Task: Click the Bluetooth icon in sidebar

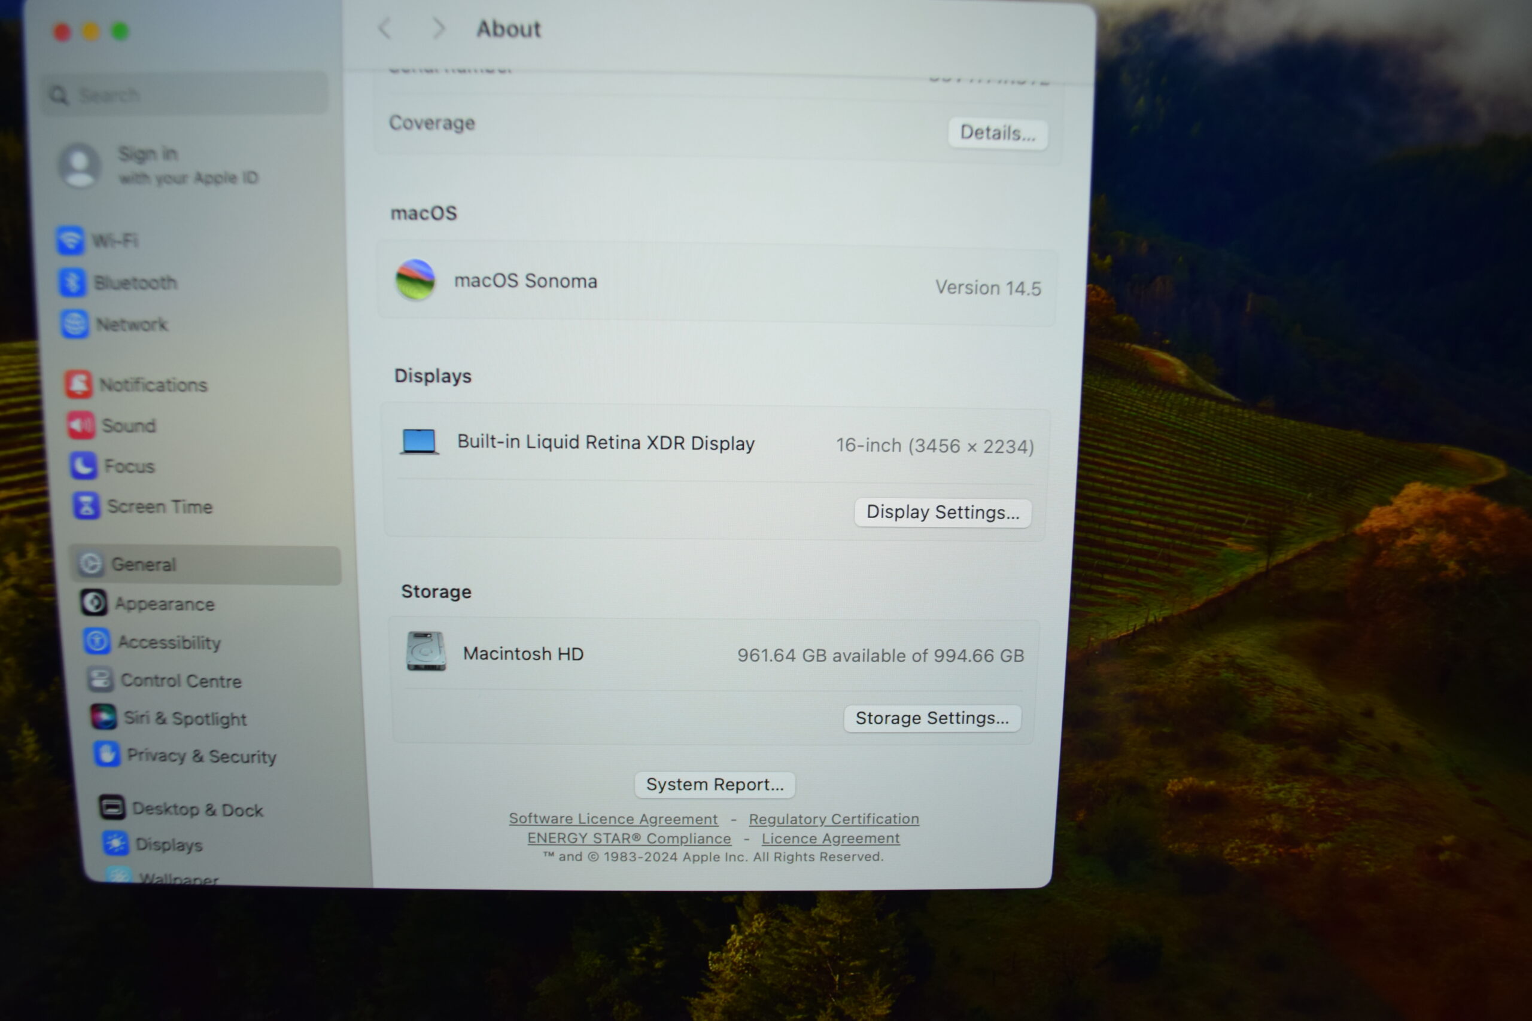Action: tap(72, 282)
